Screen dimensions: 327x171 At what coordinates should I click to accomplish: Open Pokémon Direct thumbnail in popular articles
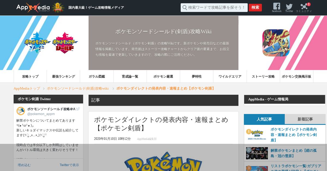[257, 135]
